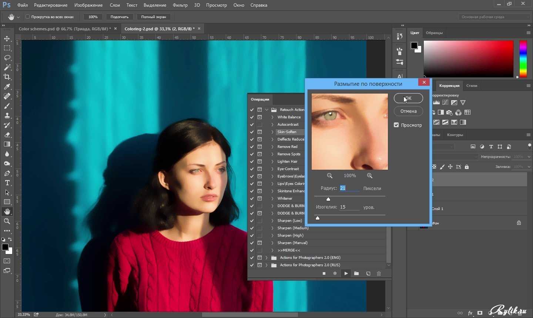Select the Healing Brush tool

7,96
